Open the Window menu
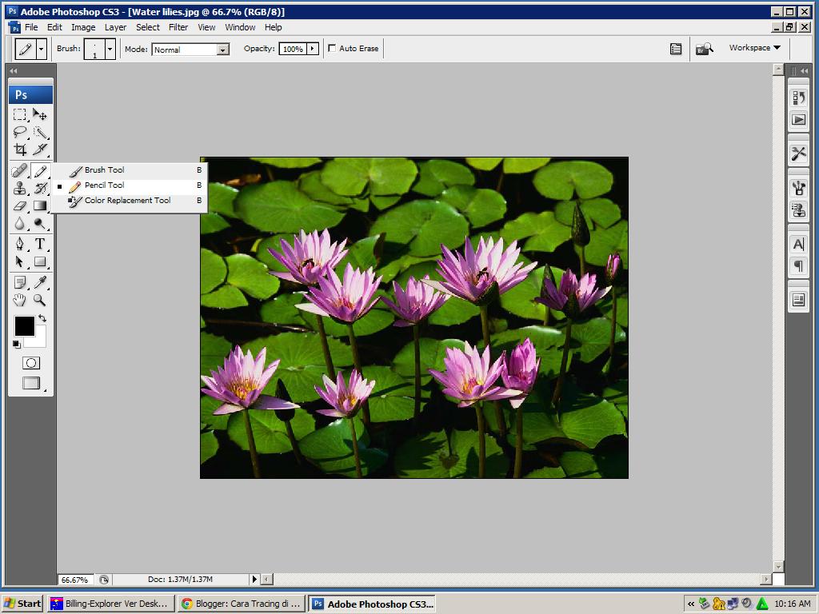The width and height of the screenshot is (819, 614). 240,27
